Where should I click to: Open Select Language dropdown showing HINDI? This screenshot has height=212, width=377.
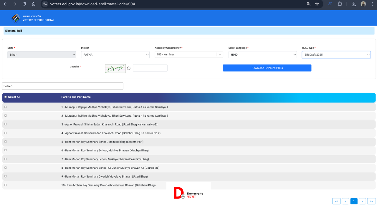coord(262,55)
